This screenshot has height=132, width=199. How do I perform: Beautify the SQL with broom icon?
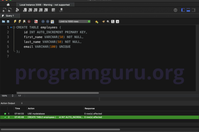click(x=103, y=21)
